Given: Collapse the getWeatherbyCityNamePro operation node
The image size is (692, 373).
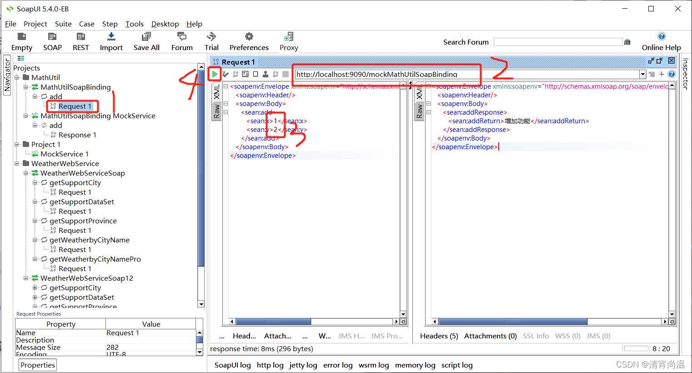Looking at the screenshot, I should pyautogui.click(x=35, y=259).
